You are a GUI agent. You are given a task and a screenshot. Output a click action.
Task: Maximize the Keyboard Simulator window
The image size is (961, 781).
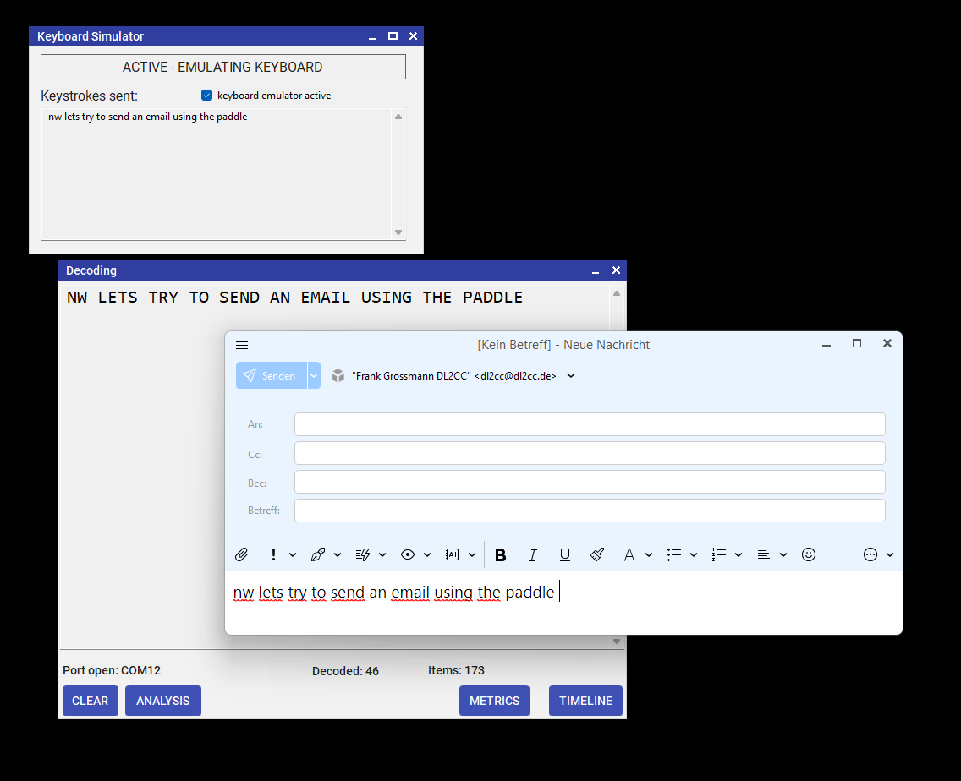pos(393,36)
